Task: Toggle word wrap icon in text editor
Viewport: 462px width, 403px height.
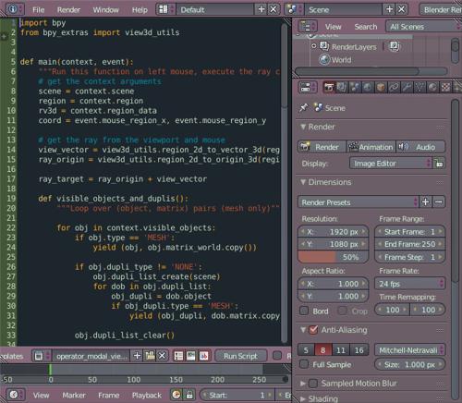Action: click(x=191, y=356)
